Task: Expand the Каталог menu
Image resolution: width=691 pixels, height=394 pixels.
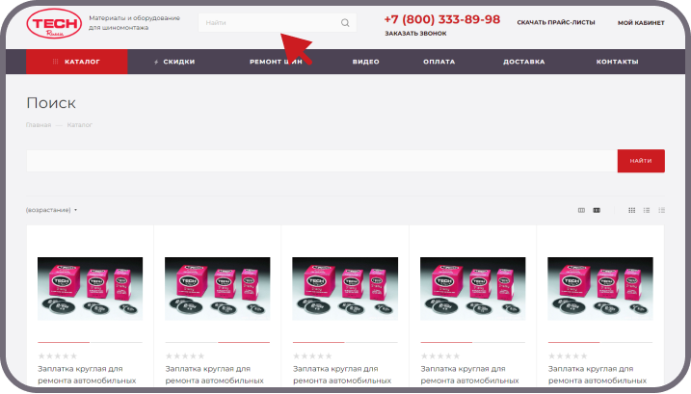Action: pyautogui.click(x=77, y=62)
